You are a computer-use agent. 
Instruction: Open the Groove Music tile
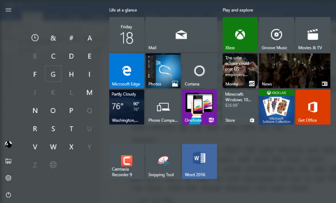click(x=276, y=34)
